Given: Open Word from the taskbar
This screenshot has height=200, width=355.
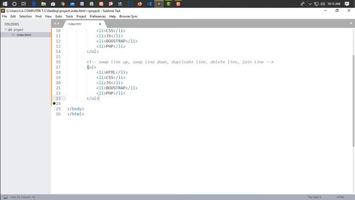Looking at the screenshot, I should click(x=82, y=4).
